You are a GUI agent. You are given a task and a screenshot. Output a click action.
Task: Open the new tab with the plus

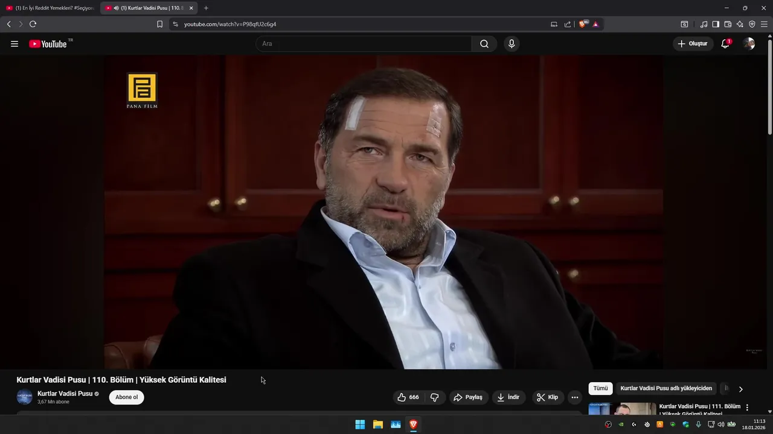click(206, 8)
